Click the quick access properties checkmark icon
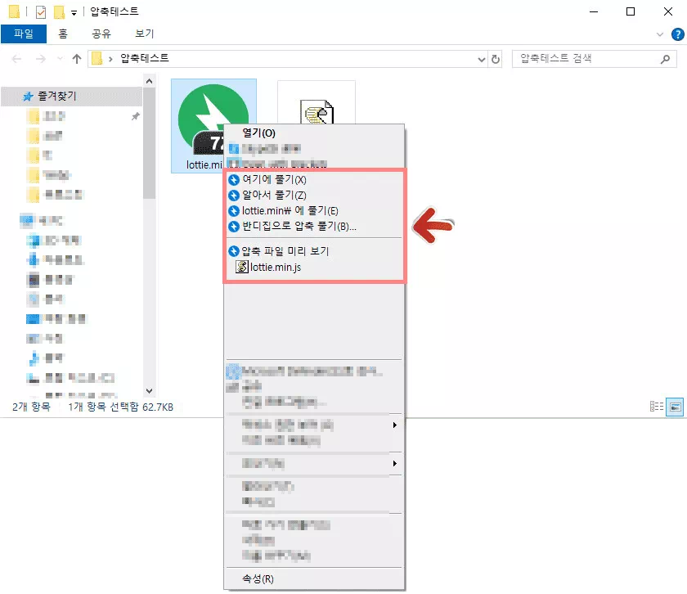Screen dimensions: 687x594 [x=41, y=11]
